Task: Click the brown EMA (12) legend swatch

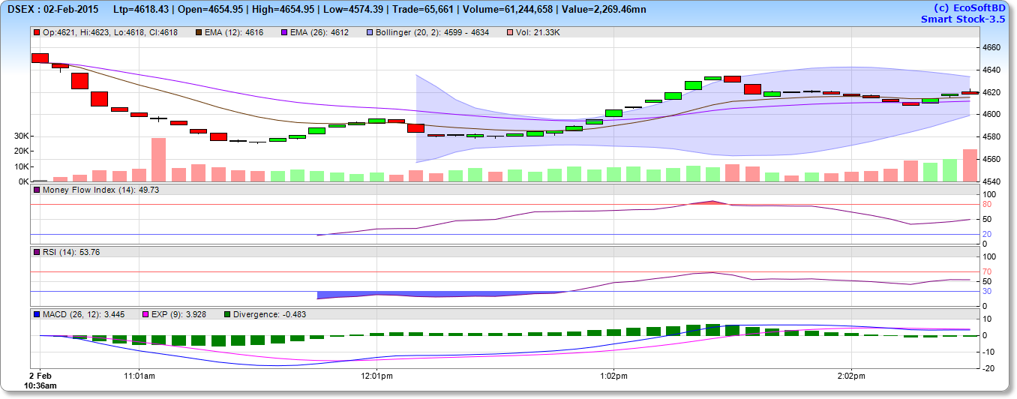Action: [x=198, y=33]
